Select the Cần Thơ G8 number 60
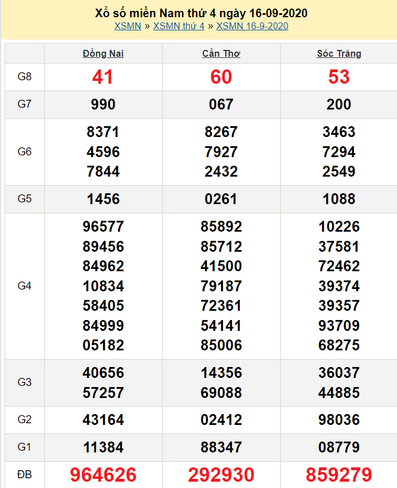 coord(221,77)
